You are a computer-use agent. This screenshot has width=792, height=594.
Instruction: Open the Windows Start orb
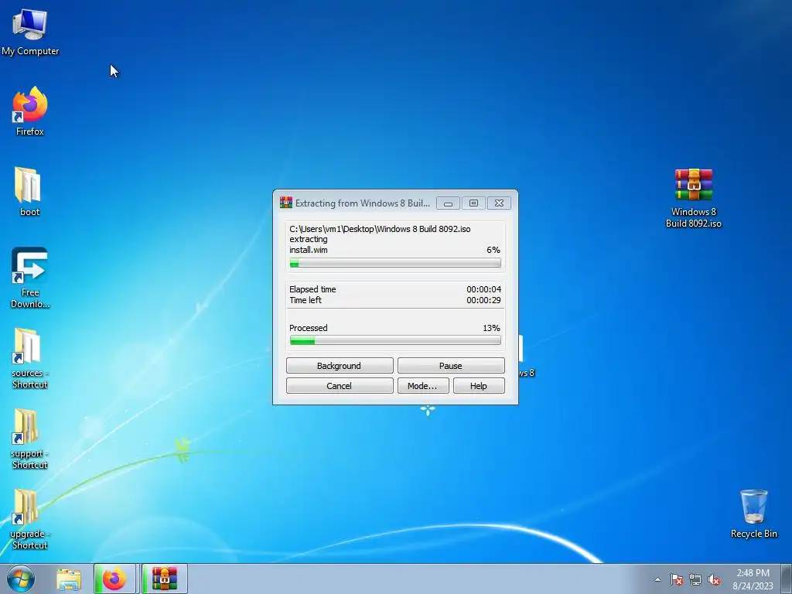coord(21,579)
